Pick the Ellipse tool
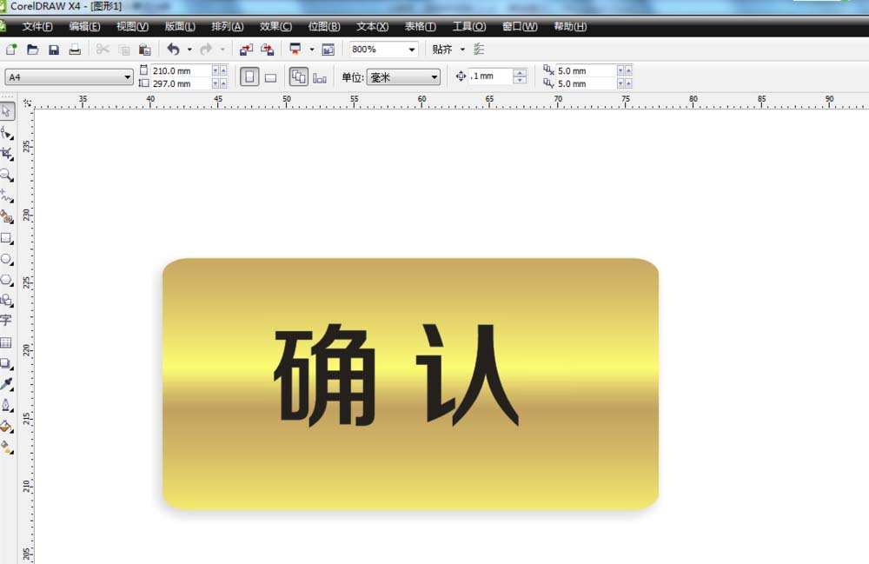Viewport: 869px width, 564px height. click(7, 259)
